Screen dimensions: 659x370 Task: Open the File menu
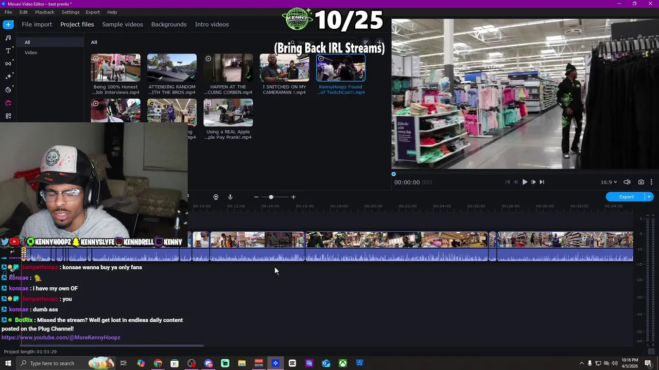tap(8, 12)
